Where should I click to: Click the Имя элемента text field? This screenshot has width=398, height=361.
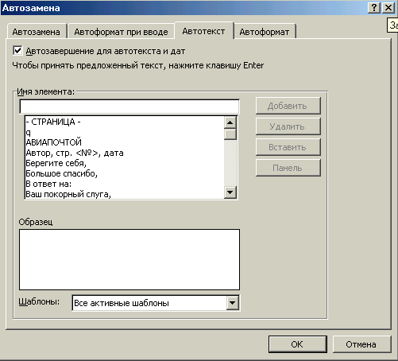click(x=129, y=107)
